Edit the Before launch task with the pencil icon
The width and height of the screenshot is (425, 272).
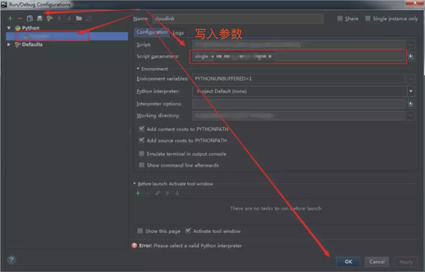point(157,194)
